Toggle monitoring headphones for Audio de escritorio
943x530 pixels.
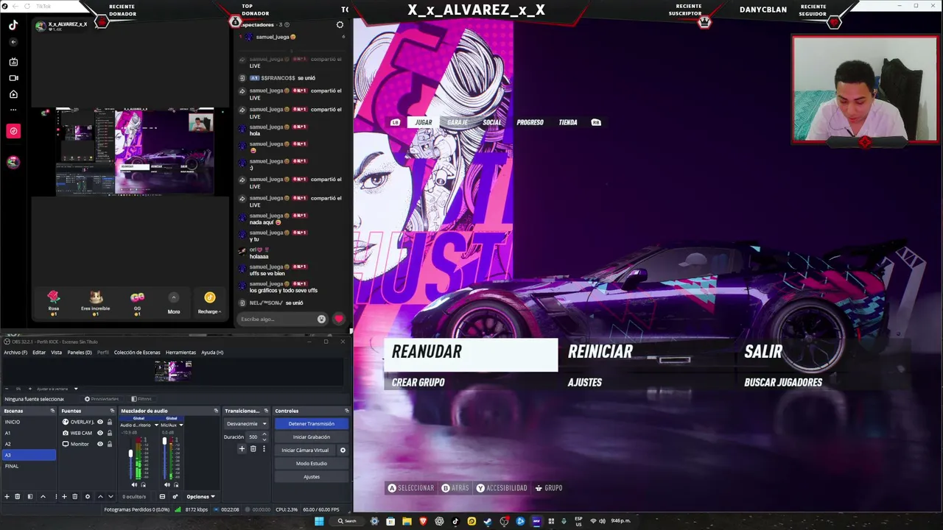coord(143,484)
